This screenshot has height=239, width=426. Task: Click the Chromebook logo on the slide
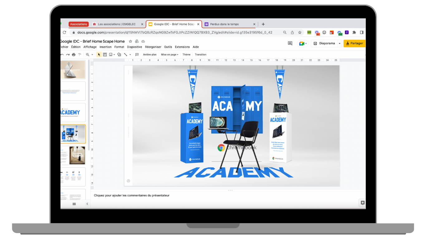[237, 148]
